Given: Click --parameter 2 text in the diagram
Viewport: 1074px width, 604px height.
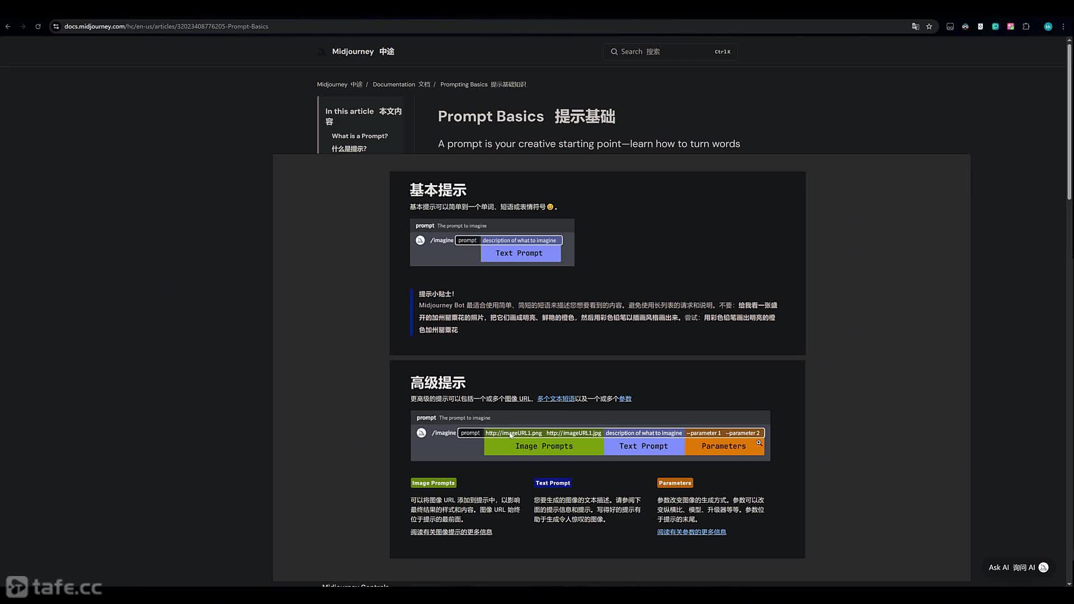Looking at the screenshot, I should 742,433.
